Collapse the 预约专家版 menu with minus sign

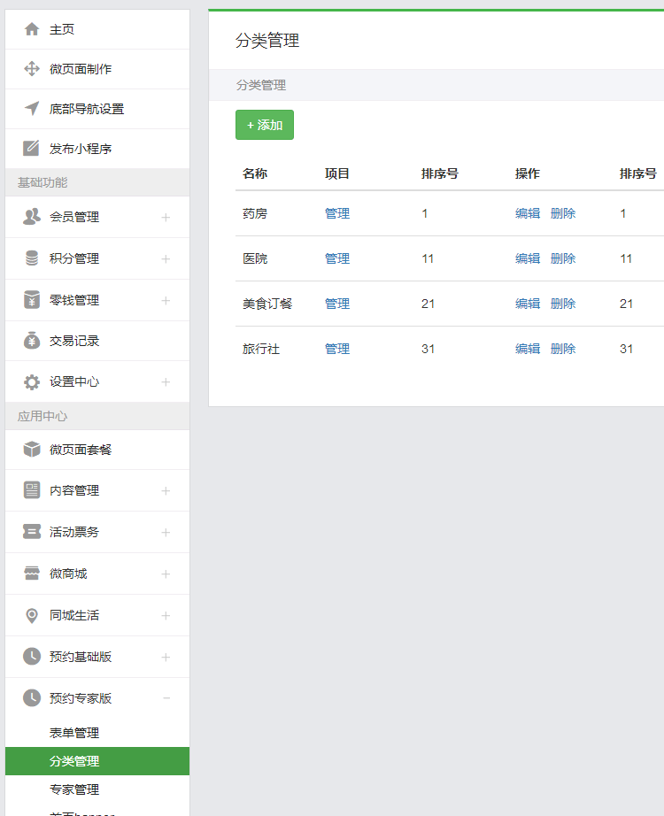pos(166,698)
